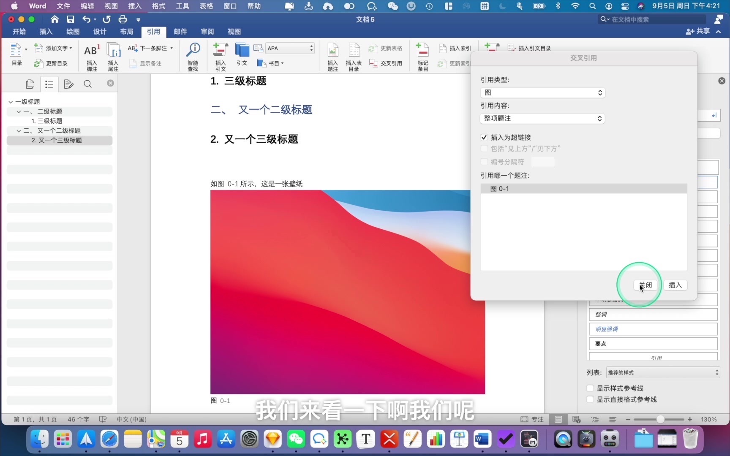This screenshot has height=456, width=730.
Task: Open the 引用类型 dropdown showing 图
Action: pos(542,92)
